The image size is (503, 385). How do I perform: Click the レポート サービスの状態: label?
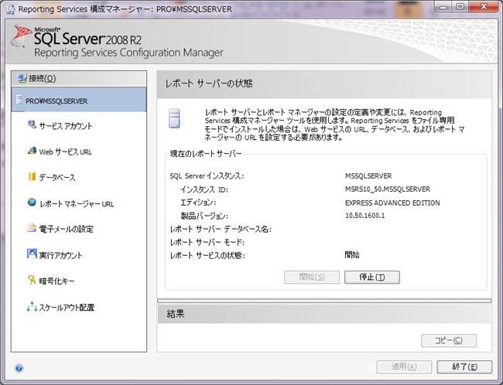pos(207,255)
